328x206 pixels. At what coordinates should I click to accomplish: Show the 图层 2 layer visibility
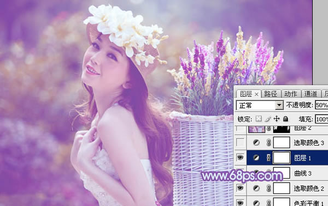click(x=240, y=128)
